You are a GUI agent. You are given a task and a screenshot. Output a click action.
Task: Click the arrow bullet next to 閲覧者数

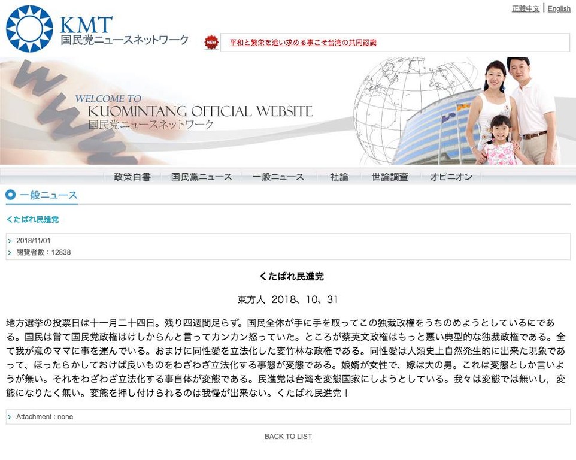coord(10,253)
